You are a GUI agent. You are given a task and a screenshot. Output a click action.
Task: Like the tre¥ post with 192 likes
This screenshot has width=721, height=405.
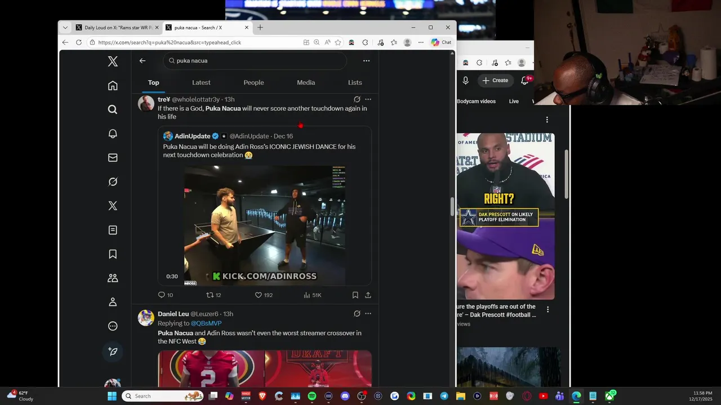click(x=264, y=295)
